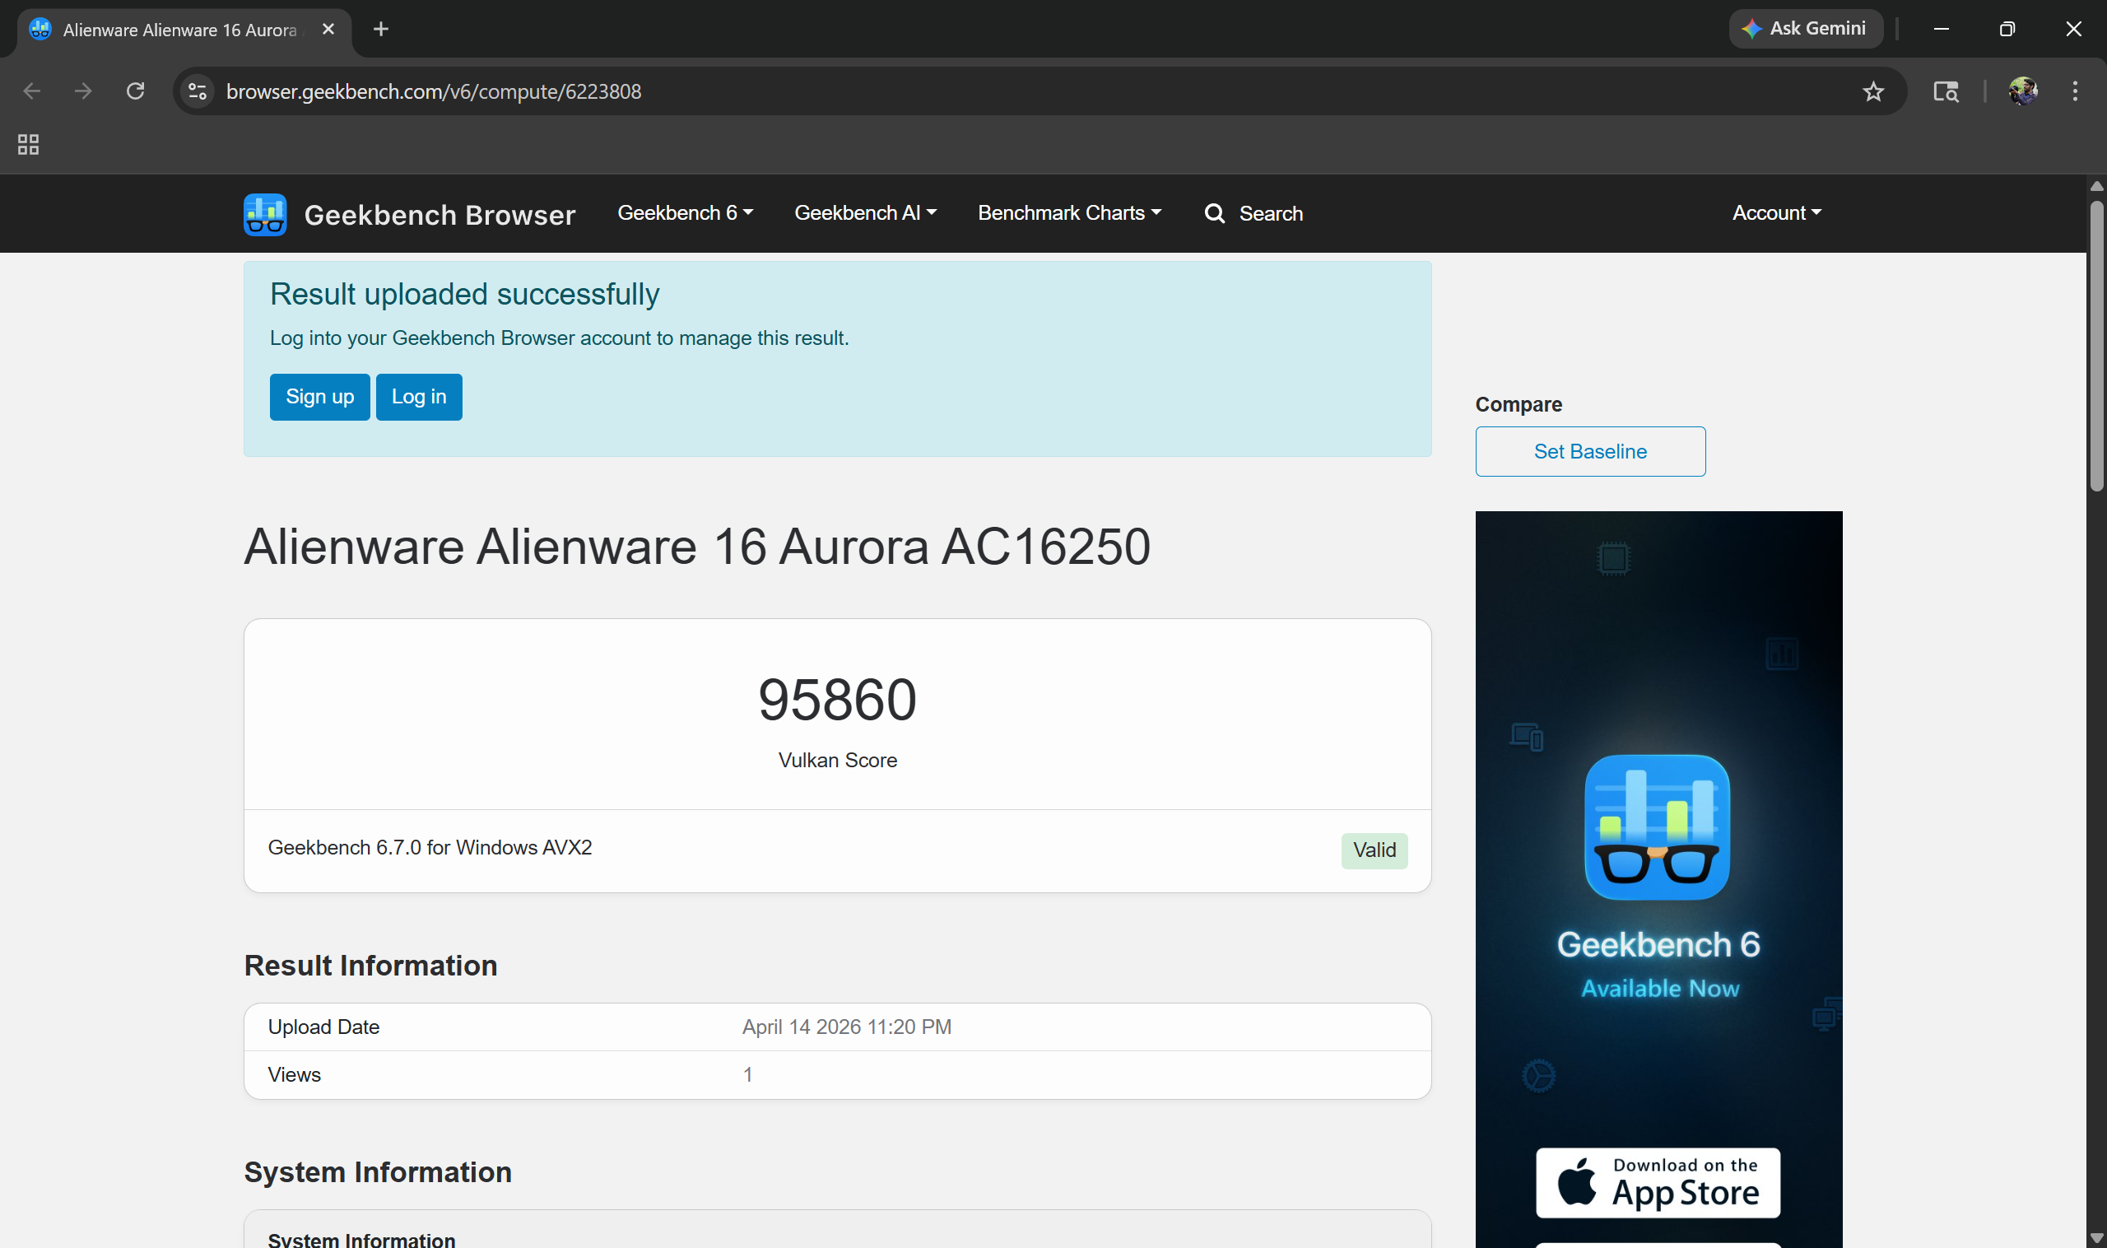Click the Set Baseline button

point(1589,452)
